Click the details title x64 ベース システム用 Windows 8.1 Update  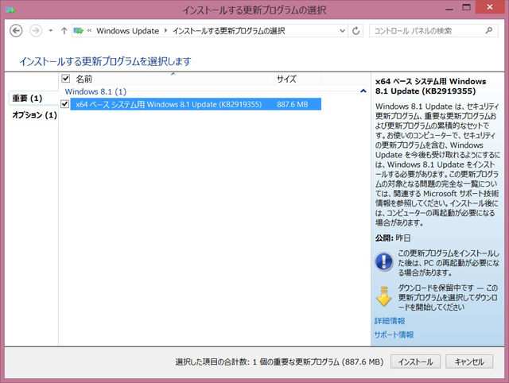430,86
